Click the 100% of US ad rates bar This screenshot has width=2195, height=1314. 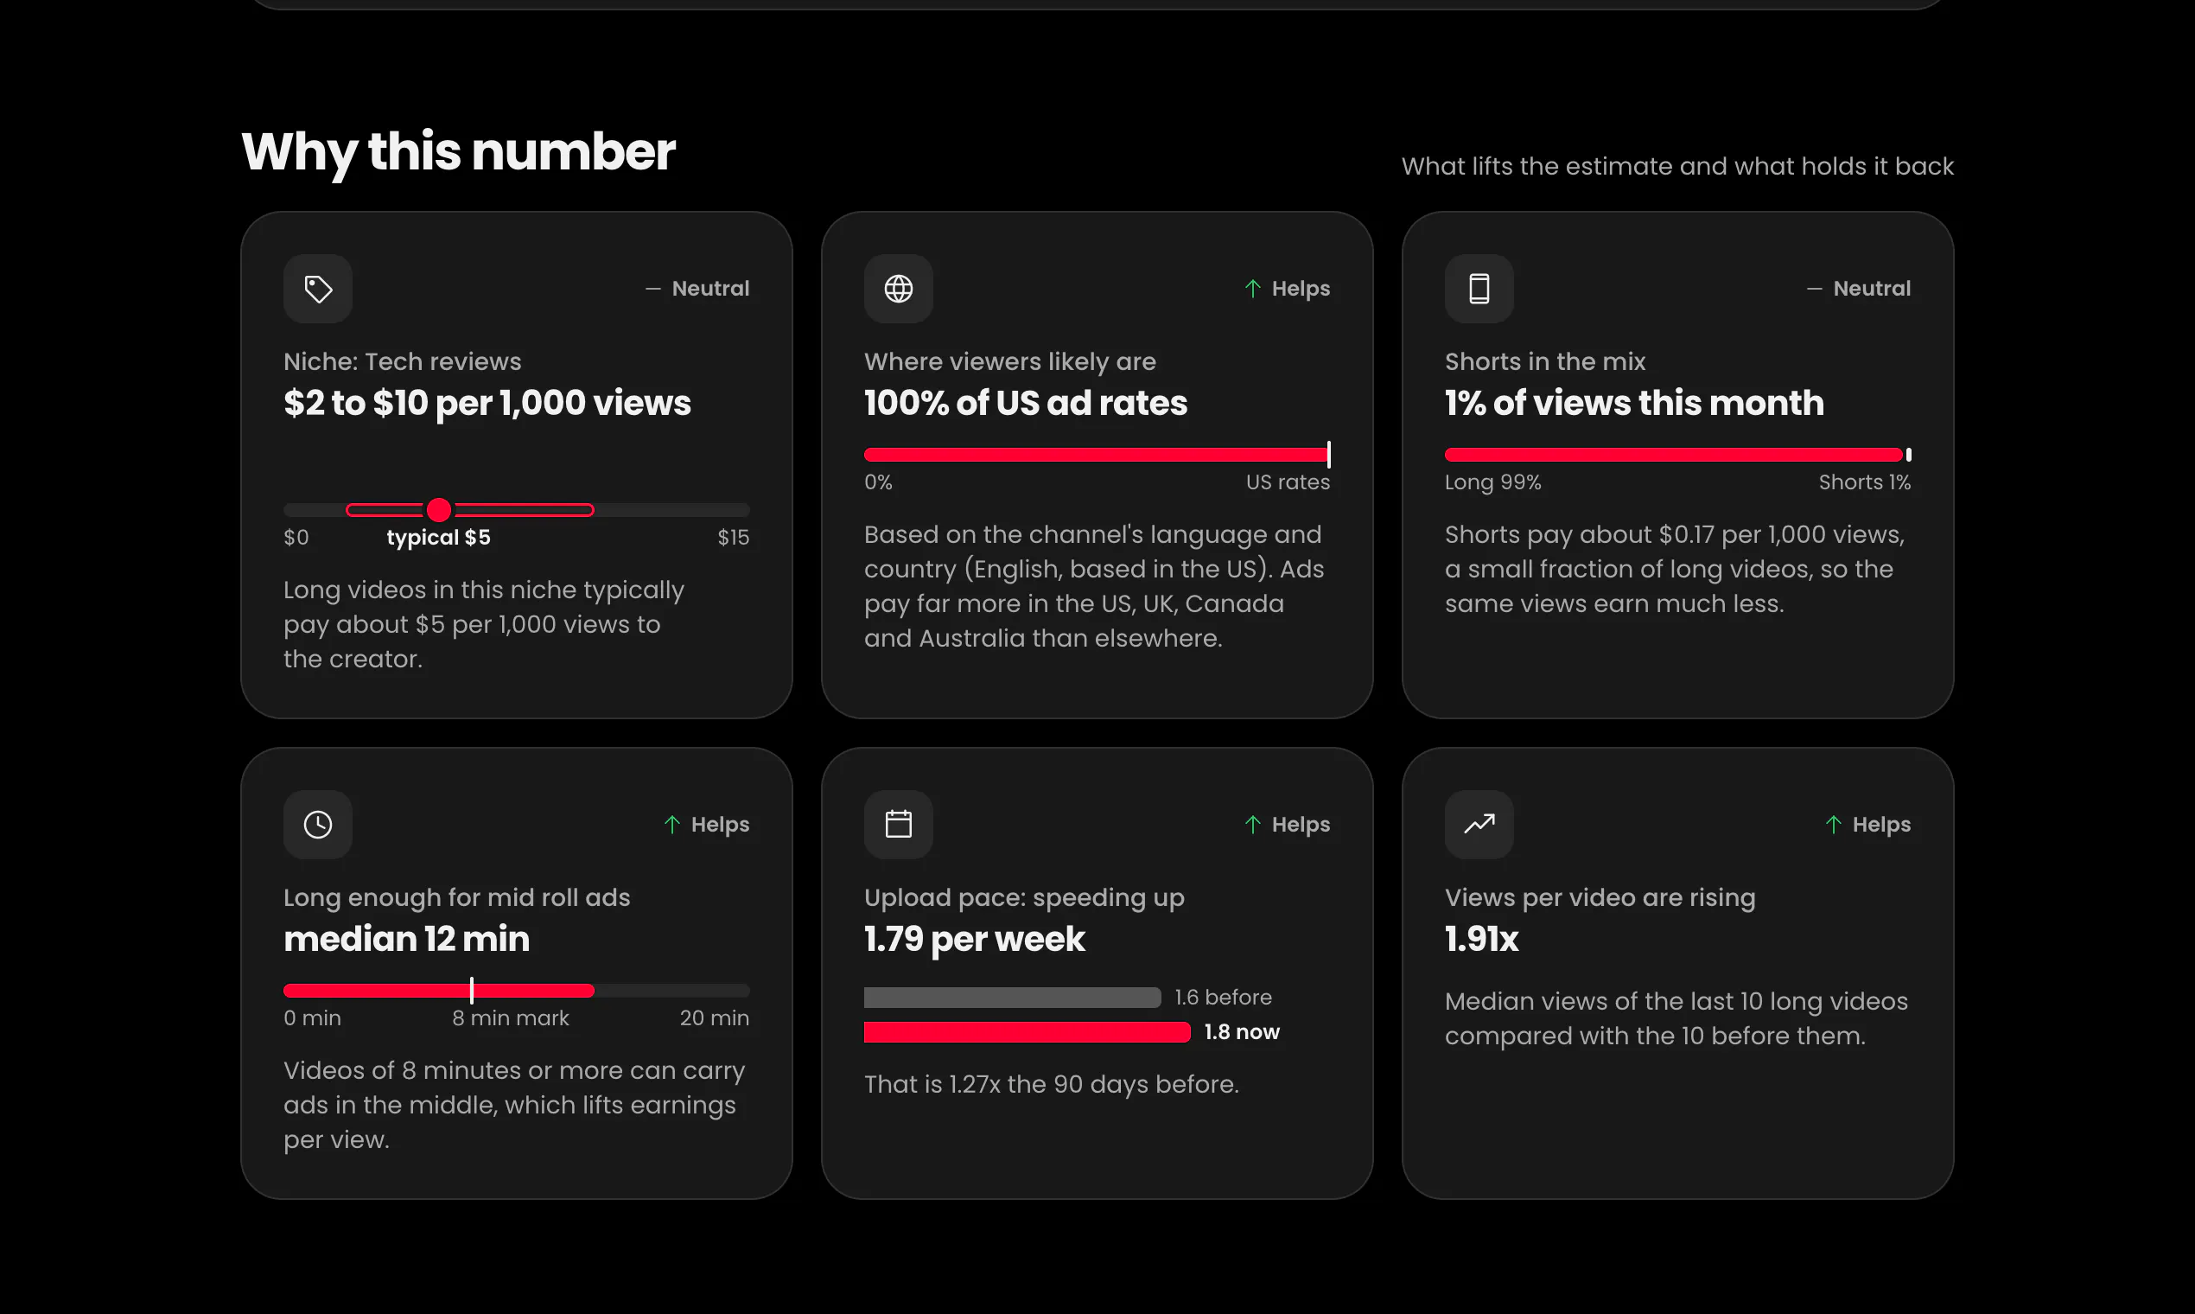pos(1097,455)
